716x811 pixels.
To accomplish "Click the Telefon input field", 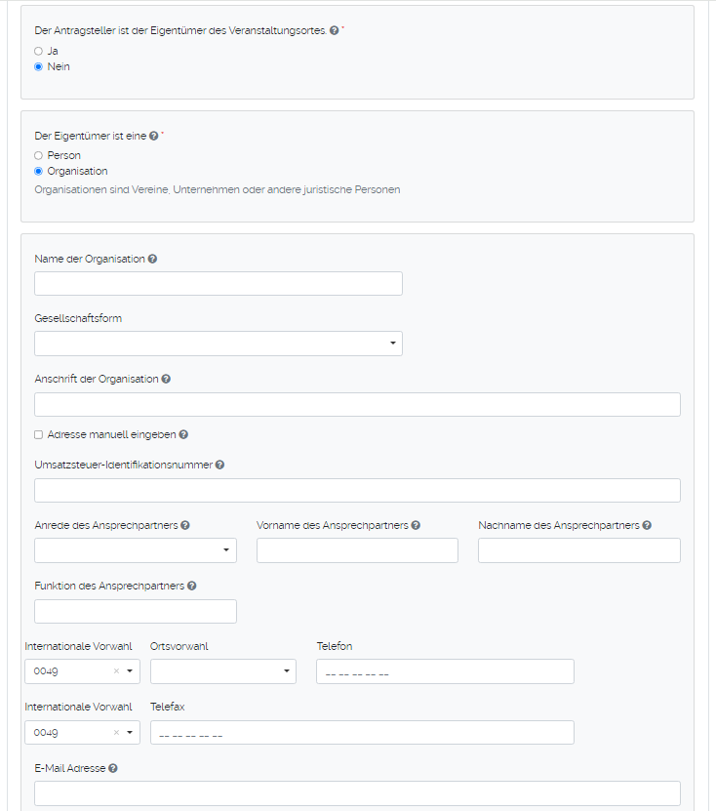I will pyautogui.click(x=445, y=670).
